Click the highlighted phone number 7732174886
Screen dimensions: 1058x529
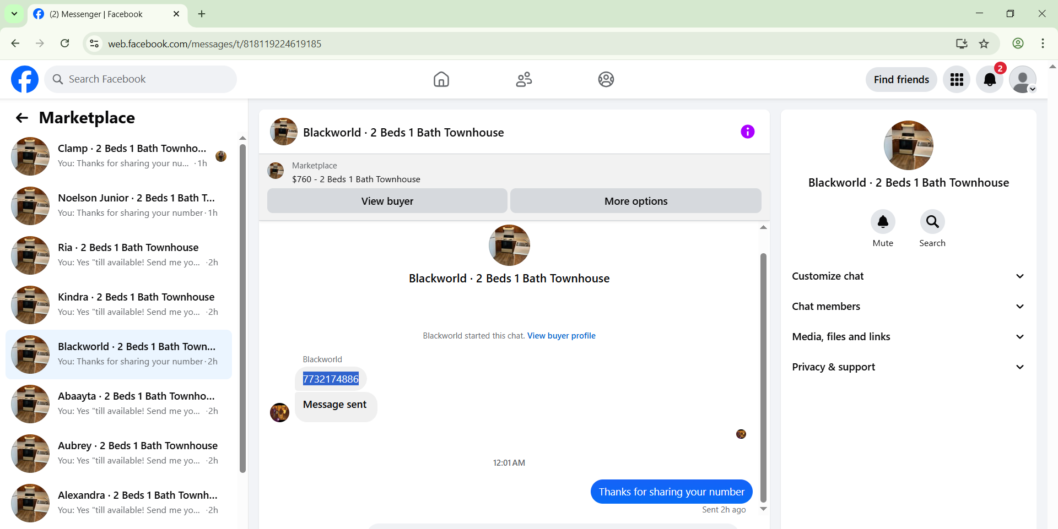click(x=331, y=379)
